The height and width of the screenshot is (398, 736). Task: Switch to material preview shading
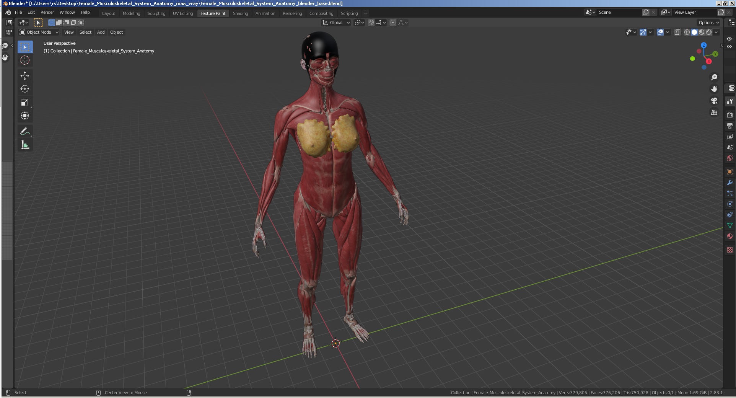[702, 32]
